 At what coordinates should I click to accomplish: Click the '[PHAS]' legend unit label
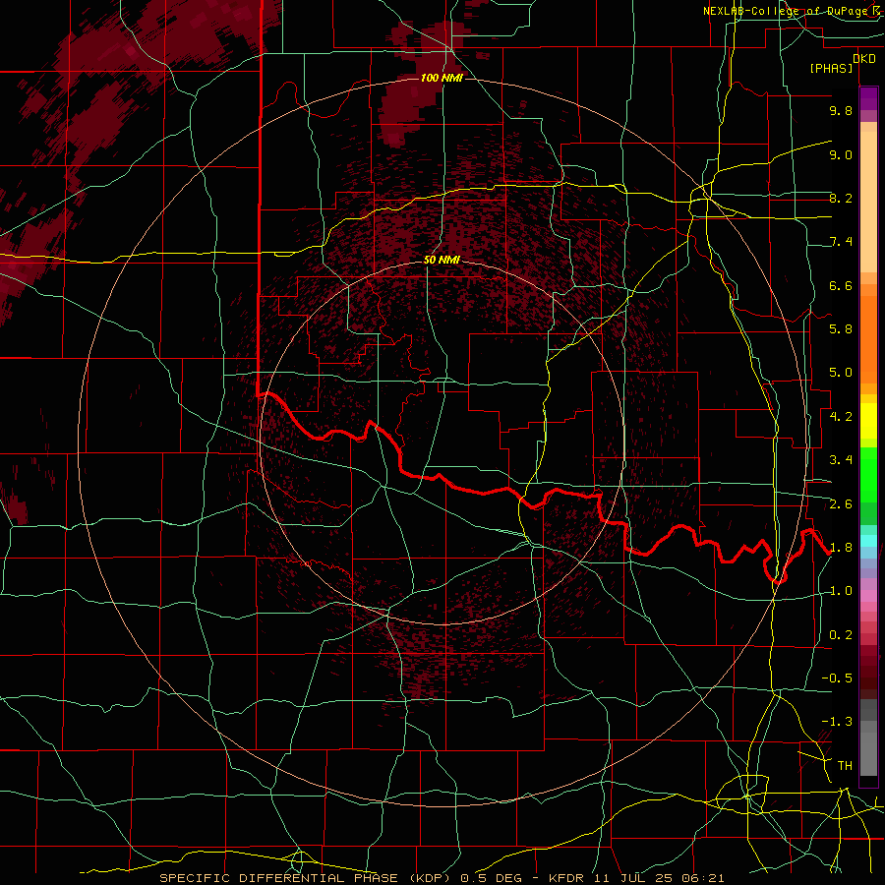(x=831, y=69)
